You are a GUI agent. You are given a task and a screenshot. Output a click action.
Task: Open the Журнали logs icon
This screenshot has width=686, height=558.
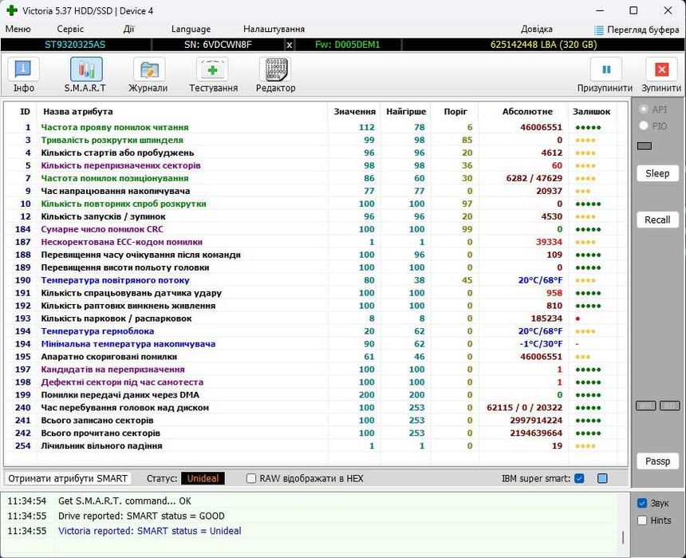148,75
